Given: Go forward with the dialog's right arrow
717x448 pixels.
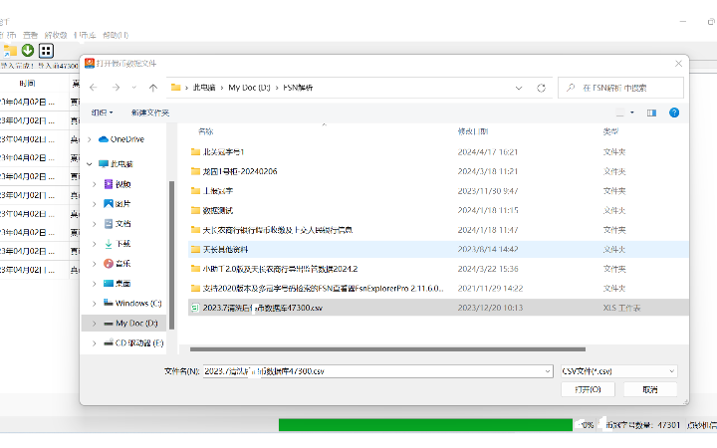Looking at the screenshot, I should point(116,88).
